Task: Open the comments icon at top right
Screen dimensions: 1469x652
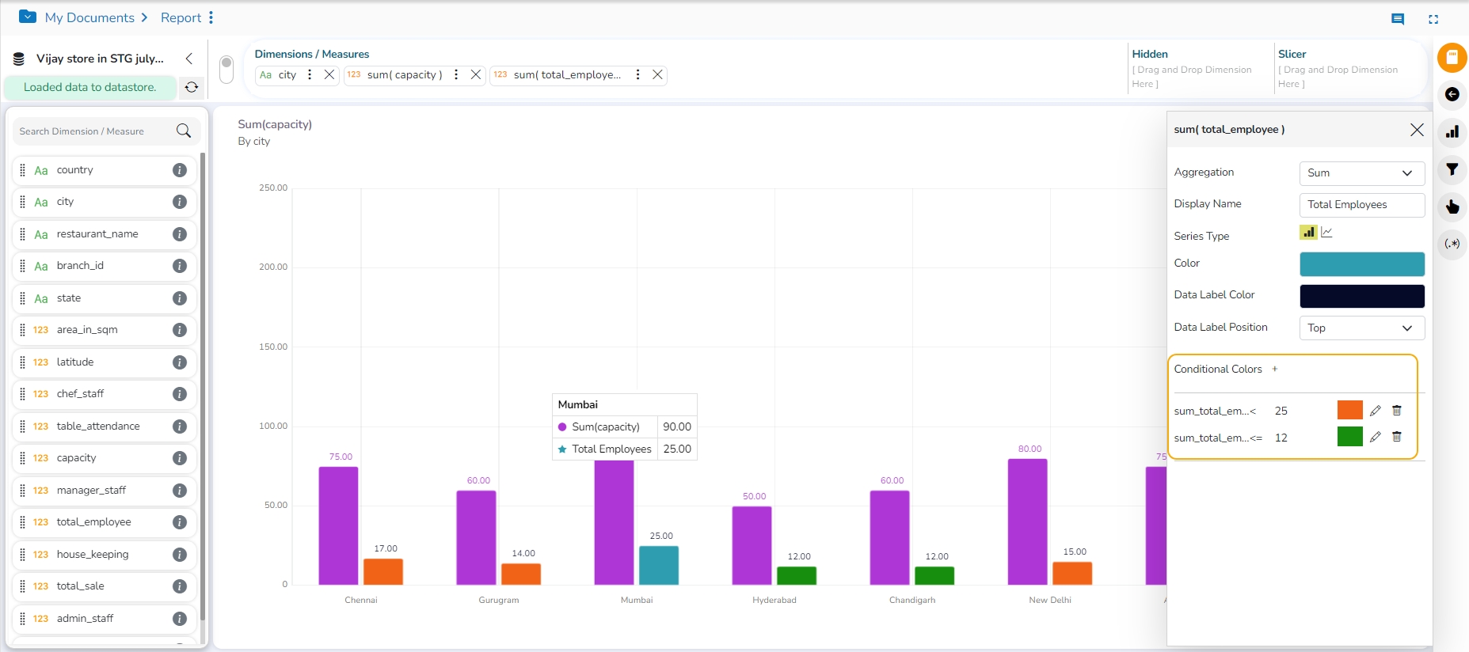Action: (1398, 19)
